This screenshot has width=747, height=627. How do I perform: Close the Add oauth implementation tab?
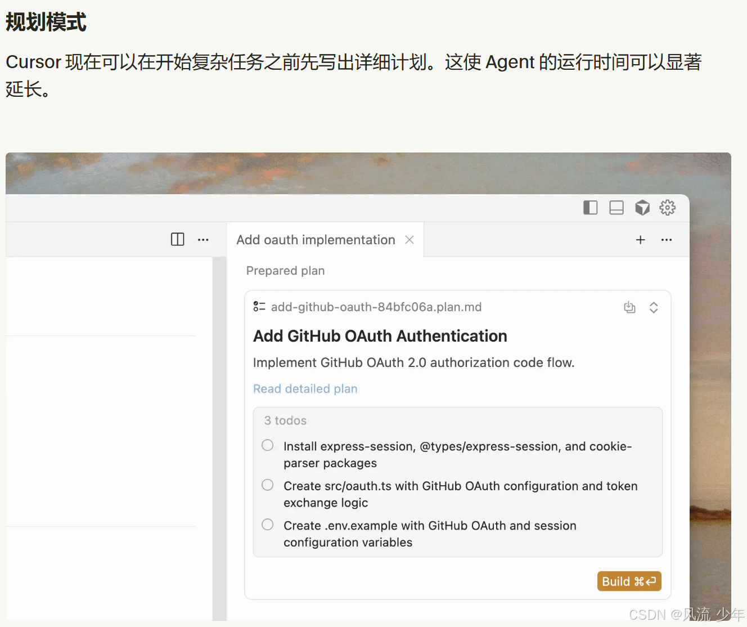point(409,240)
